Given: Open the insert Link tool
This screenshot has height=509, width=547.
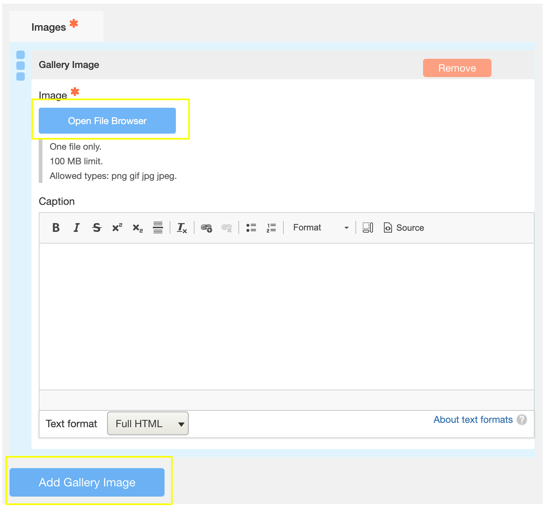Looking at the screenshot, I should tap(206, 228).
